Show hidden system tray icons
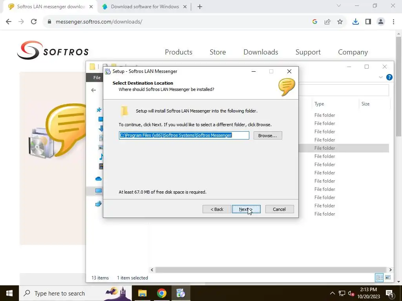The height and width of the screenshot is (301, 402). (x=332, y=293)
